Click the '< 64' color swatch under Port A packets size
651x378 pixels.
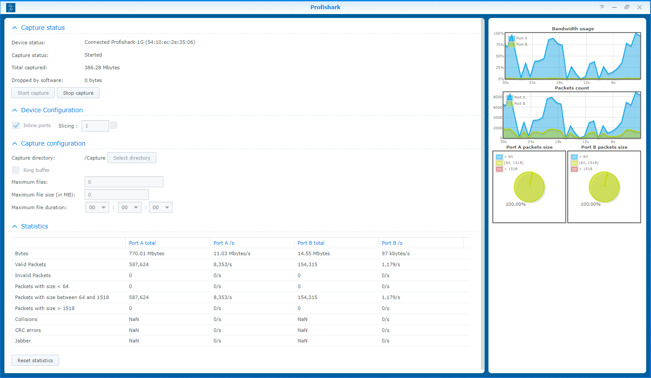pyautogui.click(x=499, y=157)
